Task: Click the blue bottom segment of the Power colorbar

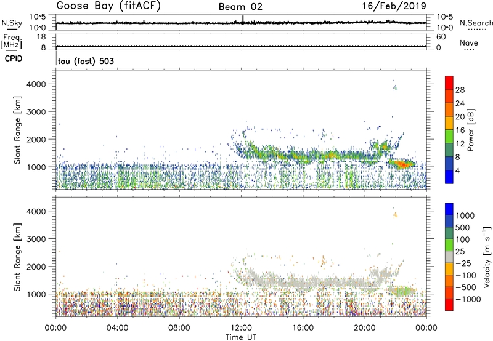Action: click(449, 177)
